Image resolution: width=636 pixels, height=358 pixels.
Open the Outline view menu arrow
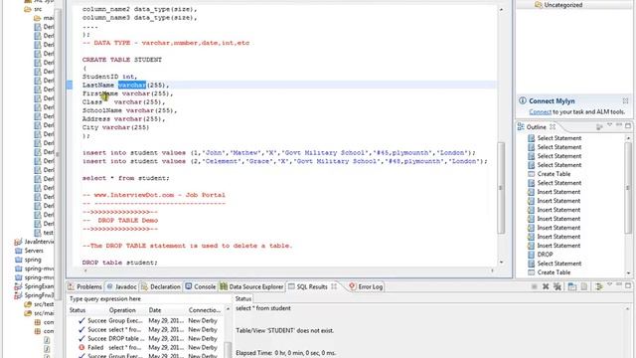tap(609, 125)
